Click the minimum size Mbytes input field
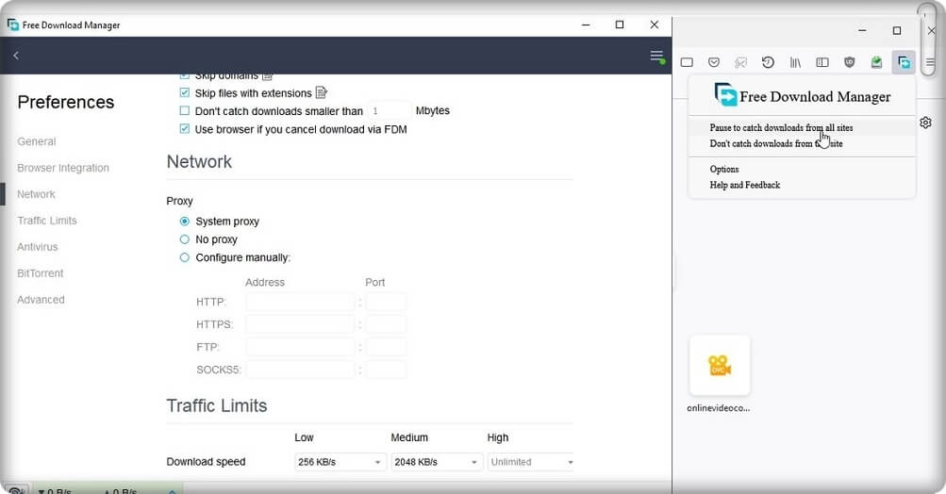Viewport: 946px width, 494px height. pyautogui.click(x=389, y=111)
